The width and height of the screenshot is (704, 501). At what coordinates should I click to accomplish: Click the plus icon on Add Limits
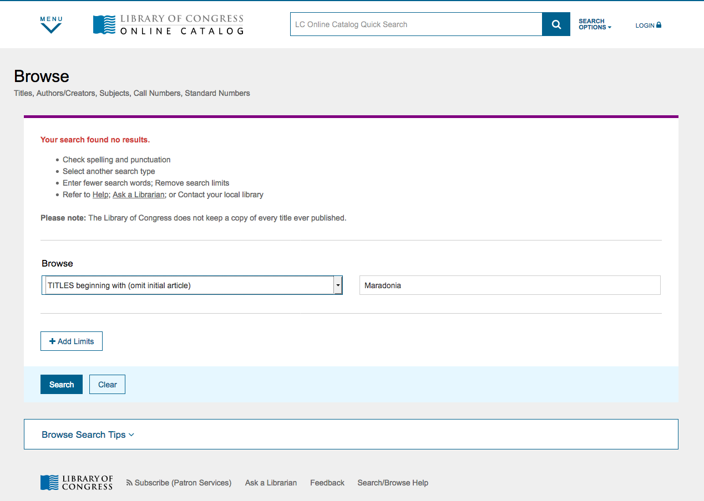52,341
